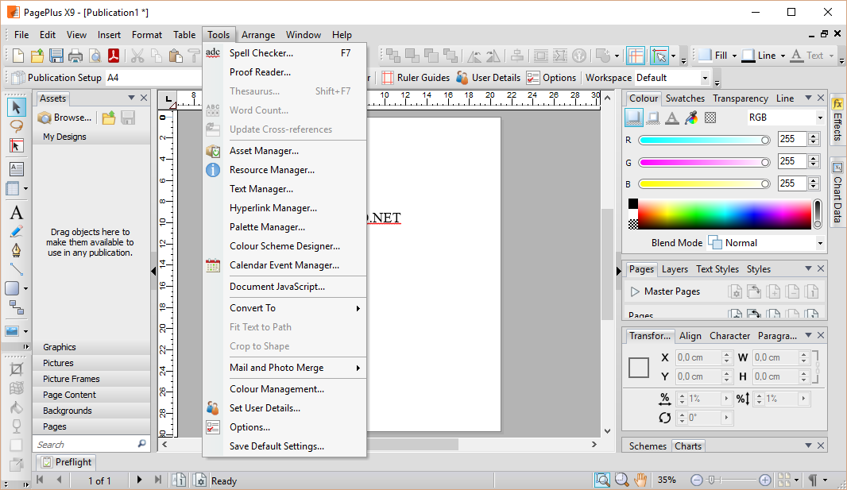Viewport: 847px width, 490px height.
Task: Select the Straight Line tool
Action: 16,268
